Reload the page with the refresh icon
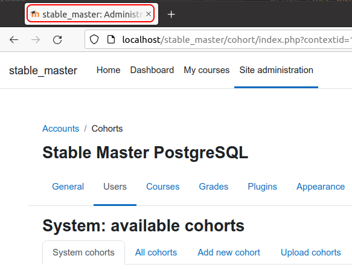 57,40
